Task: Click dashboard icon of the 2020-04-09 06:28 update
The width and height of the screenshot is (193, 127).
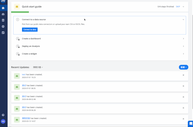Action: coord(17,109)
